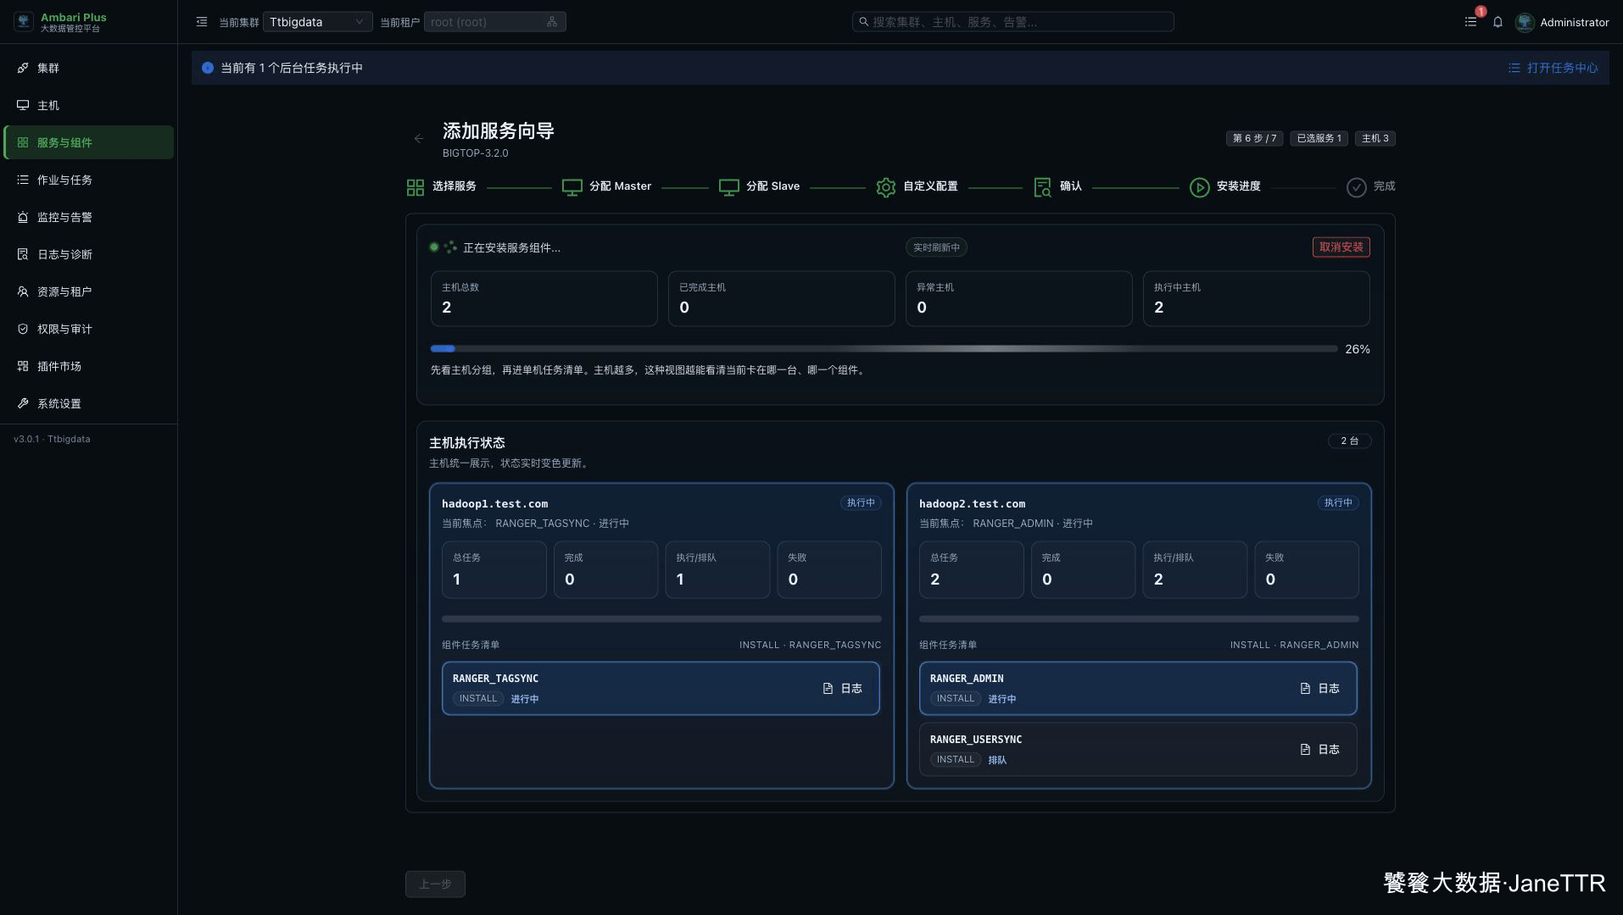Click the overall 26% installation progress bar
The width and height of the screenshot is (1623, 915).
[x=884, y=348]
